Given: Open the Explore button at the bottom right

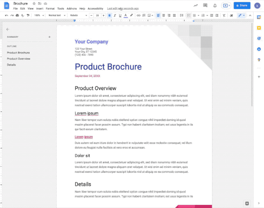Looking at the screenshot, I should pyautogui.click(x=247, y=204).
